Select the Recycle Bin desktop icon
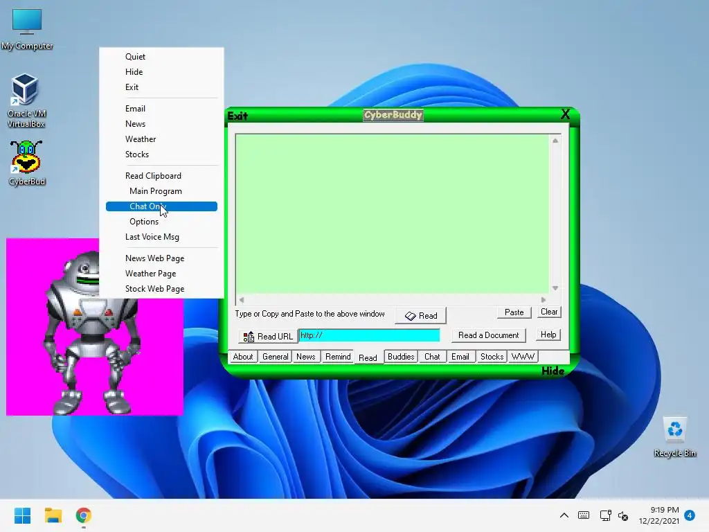The image size is (709, 532). click(x=674, y=437)
